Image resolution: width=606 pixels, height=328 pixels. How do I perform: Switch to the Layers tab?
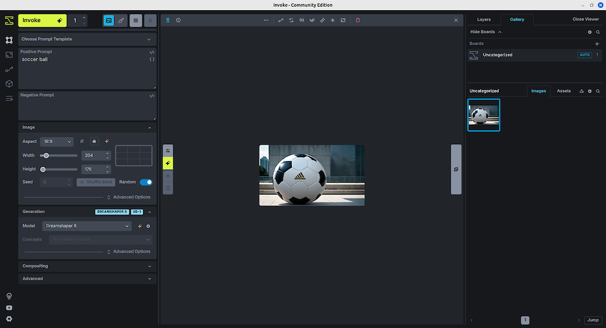(x=483, y=19)
